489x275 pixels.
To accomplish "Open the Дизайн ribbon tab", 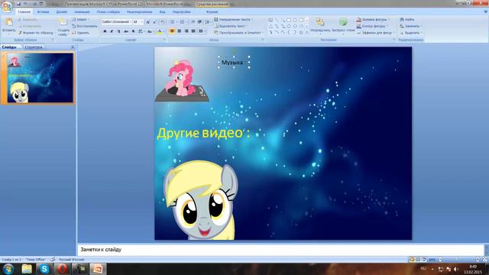I will [x=62, y=12].
